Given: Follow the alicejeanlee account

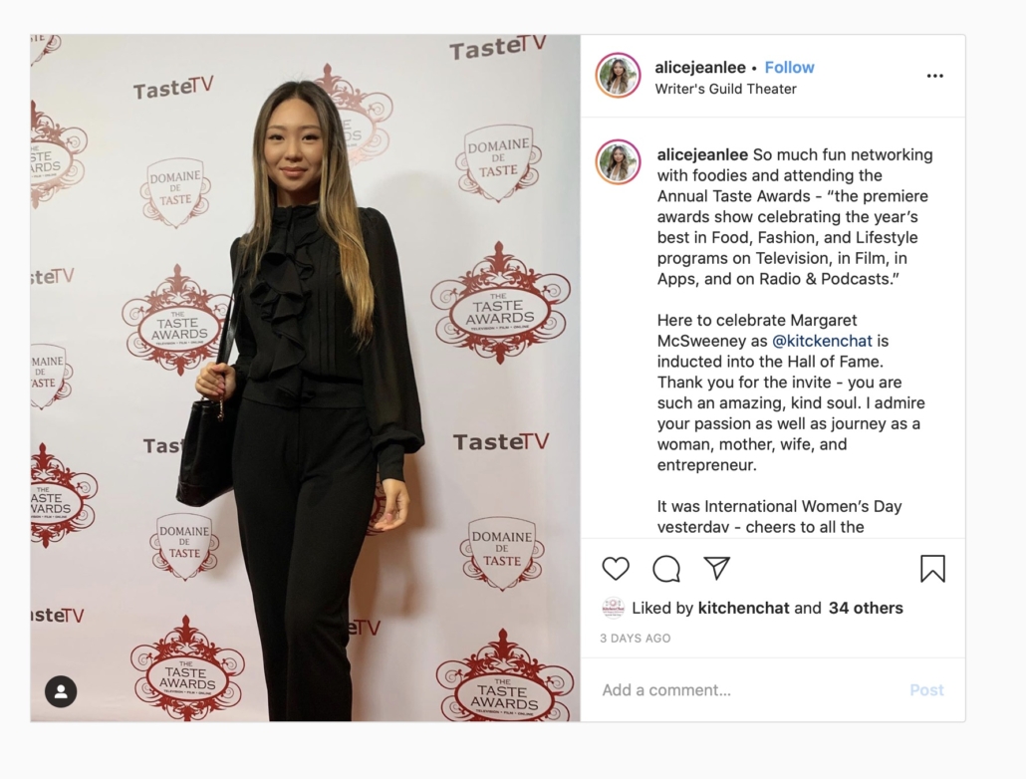Looking at the screenshot, I should pyautogui.click(x=789, y=68).
